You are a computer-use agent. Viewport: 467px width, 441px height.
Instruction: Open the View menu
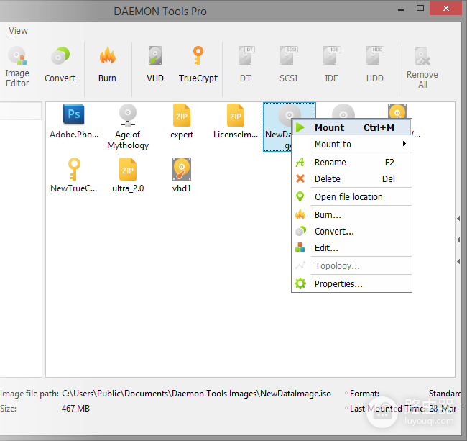click(18, 31)
